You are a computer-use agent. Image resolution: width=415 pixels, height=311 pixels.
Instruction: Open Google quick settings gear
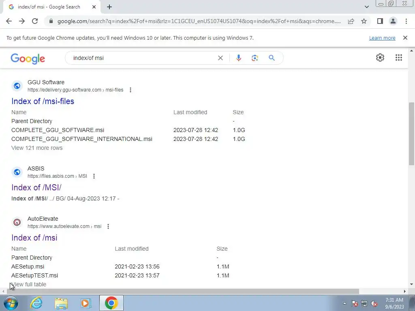point(380,58)
